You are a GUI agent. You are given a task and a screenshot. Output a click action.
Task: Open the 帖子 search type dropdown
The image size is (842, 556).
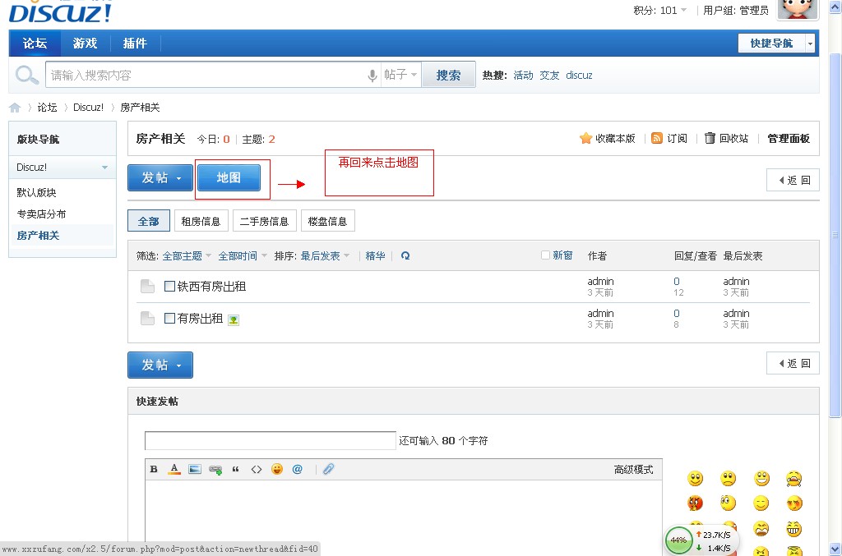(400, 75)
